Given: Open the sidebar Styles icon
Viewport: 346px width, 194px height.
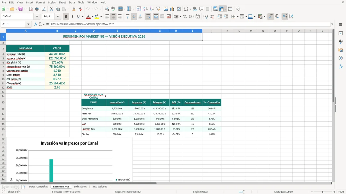Looking at the screenshot, I should click(x=341, y=42).
